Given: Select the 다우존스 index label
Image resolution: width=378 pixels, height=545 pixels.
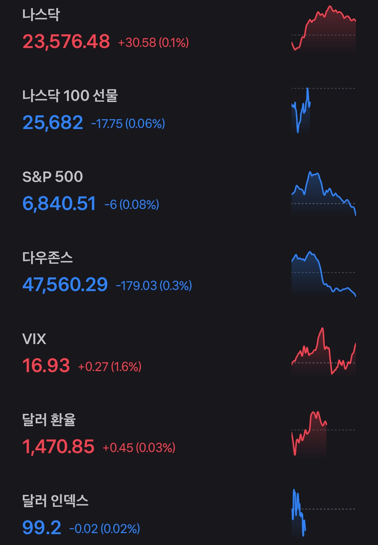Looking at the screenshot, I should [x=48, y=258].
